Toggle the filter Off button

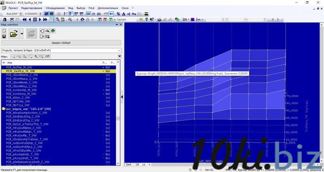coord(47,56)
